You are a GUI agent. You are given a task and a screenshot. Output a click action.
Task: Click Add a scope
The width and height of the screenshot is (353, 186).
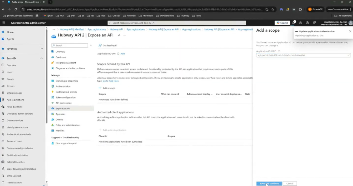tap(107, 88)
